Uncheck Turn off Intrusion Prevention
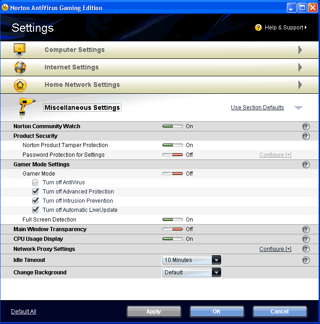This screenshot has width=320, height=324. pyautogui.click(x=35, y=200)
